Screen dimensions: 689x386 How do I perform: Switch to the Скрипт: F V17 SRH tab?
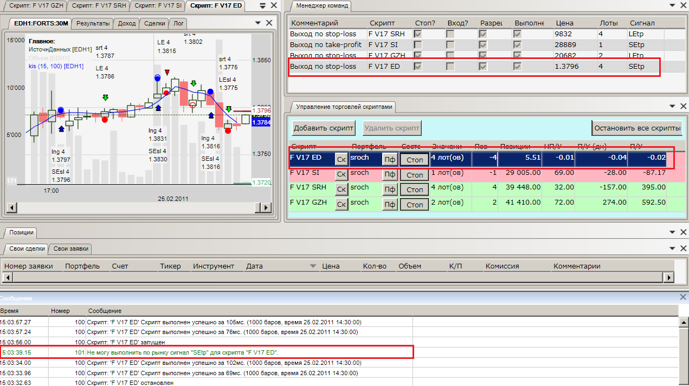[99, 6]
